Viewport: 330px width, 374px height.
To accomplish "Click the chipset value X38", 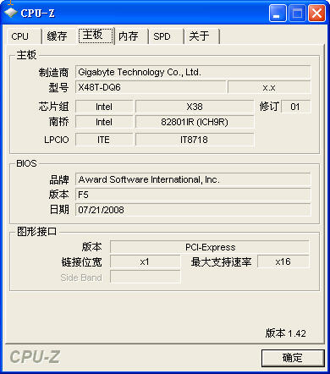I will pos(195,107).
